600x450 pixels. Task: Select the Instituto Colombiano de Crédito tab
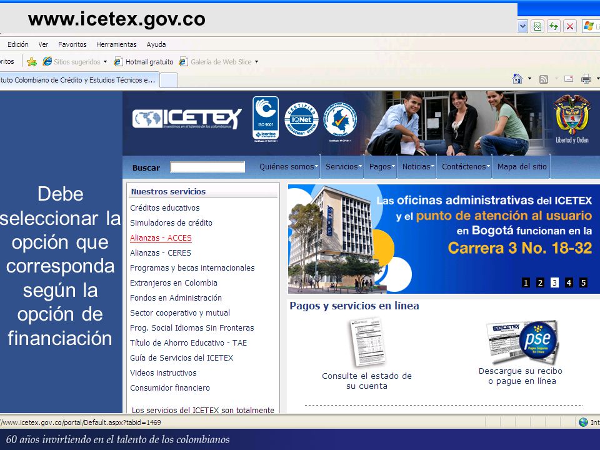pos(79,80)
